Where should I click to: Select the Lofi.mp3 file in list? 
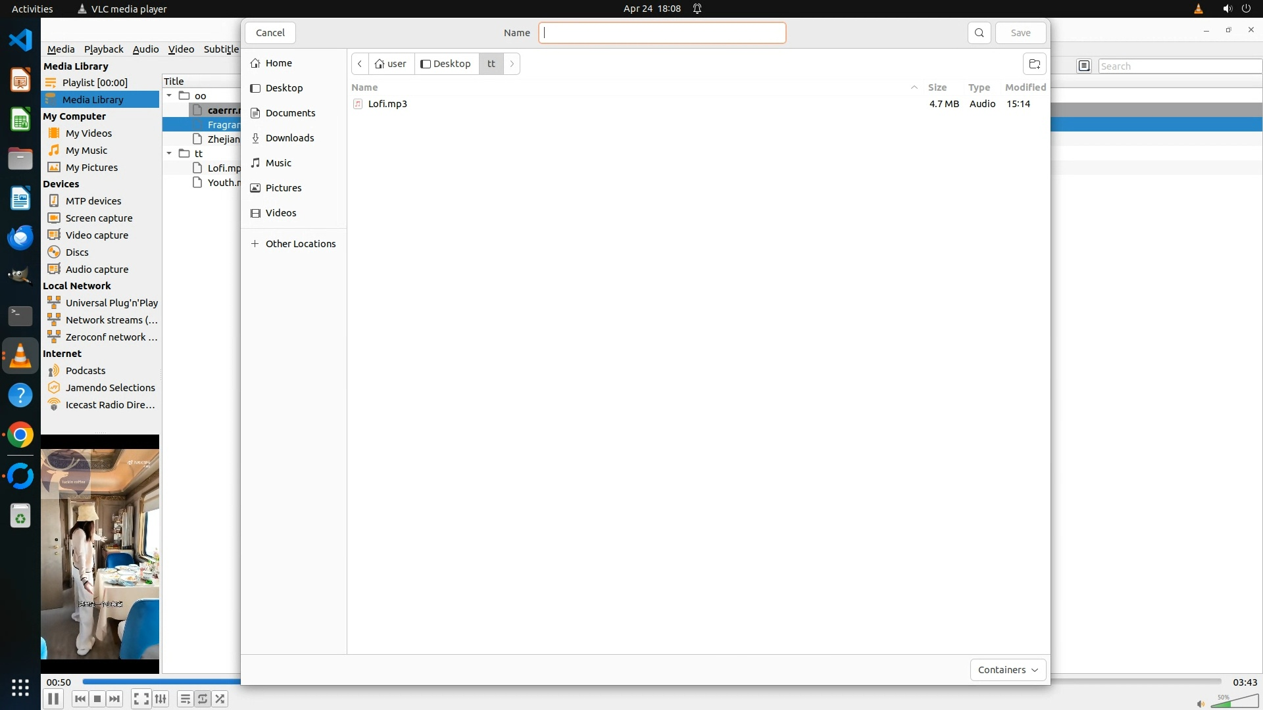387,104
